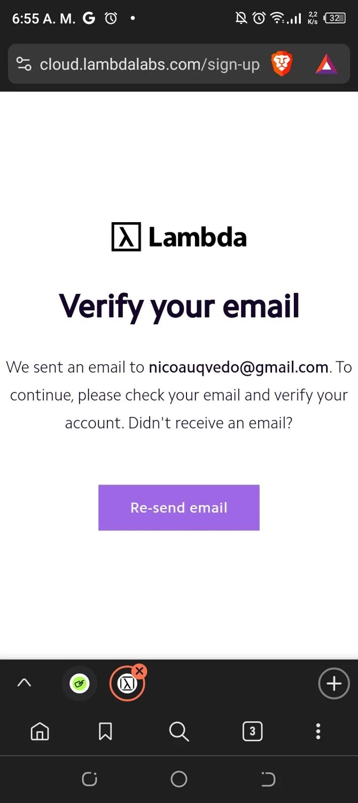Expand the tab strip with up chevron

coord(24,683)
